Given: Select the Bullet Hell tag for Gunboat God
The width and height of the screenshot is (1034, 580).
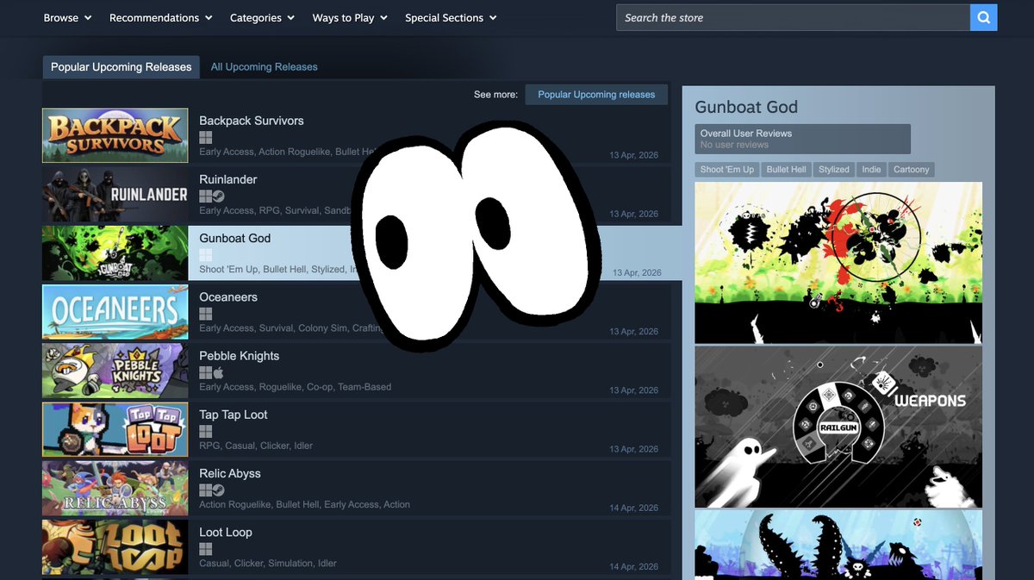Looking at the screenshot, I should (x=786, y=169).
